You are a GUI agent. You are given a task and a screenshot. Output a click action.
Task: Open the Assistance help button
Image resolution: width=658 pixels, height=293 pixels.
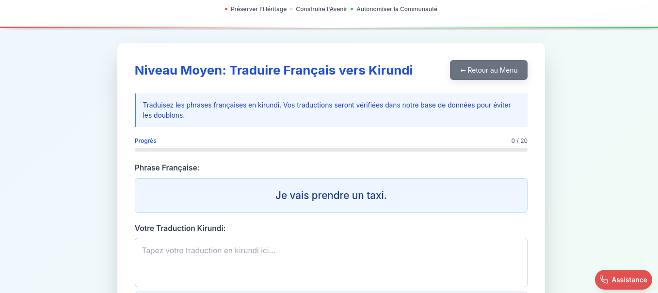click(623, 279)
